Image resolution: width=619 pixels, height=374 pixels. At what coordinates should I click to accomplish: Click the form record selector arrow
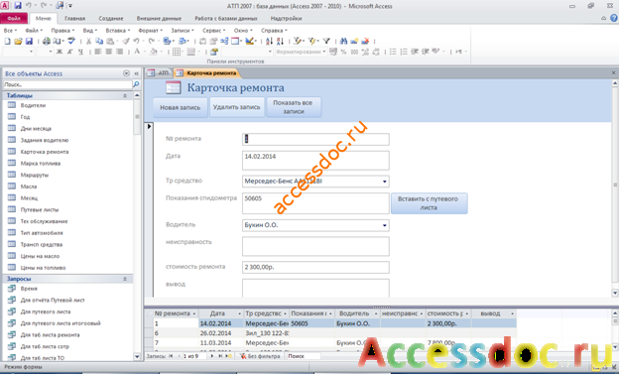[x=149, y=127]
